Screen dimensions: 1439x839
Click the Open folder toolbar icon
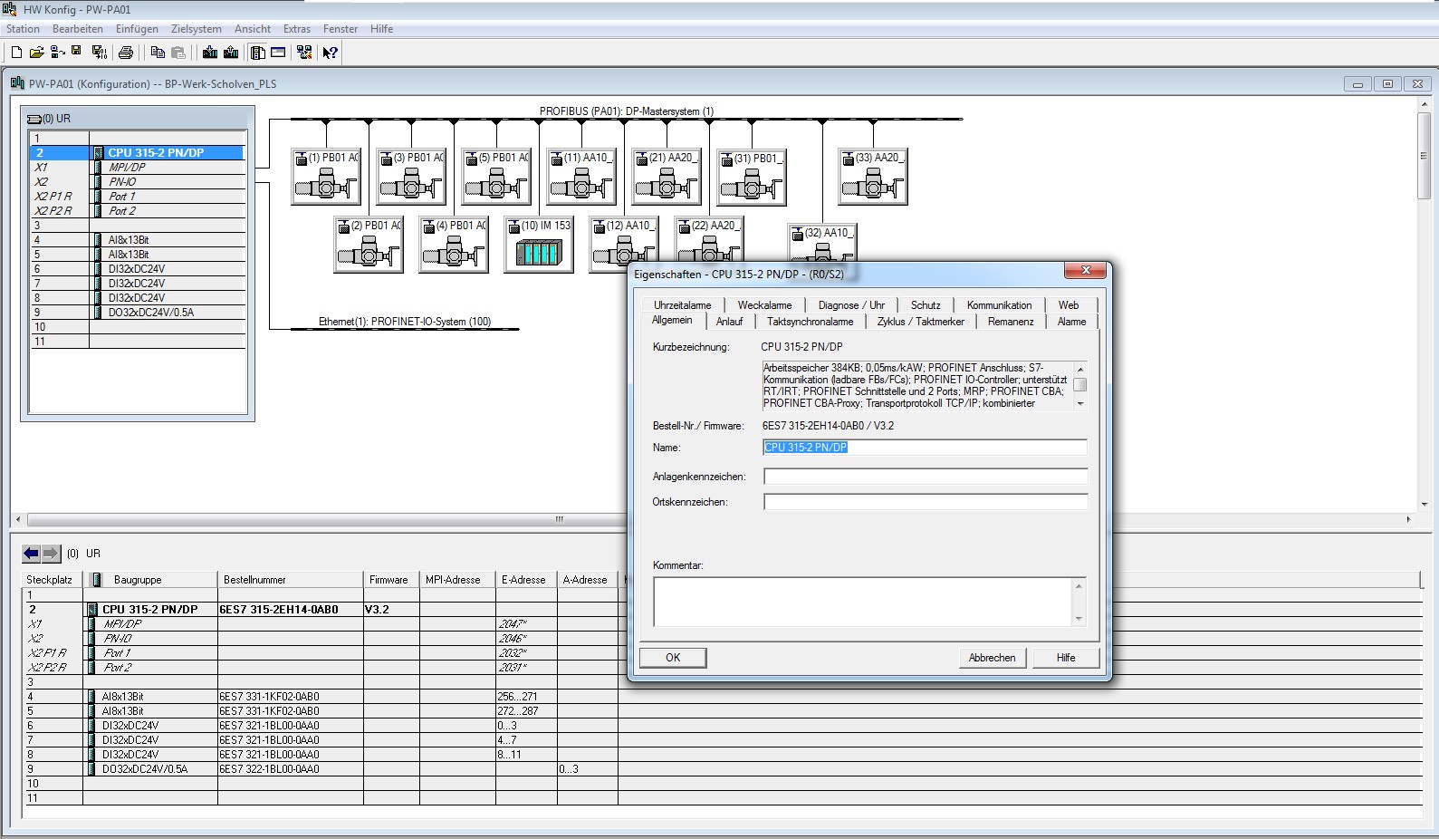click(36, 53)
